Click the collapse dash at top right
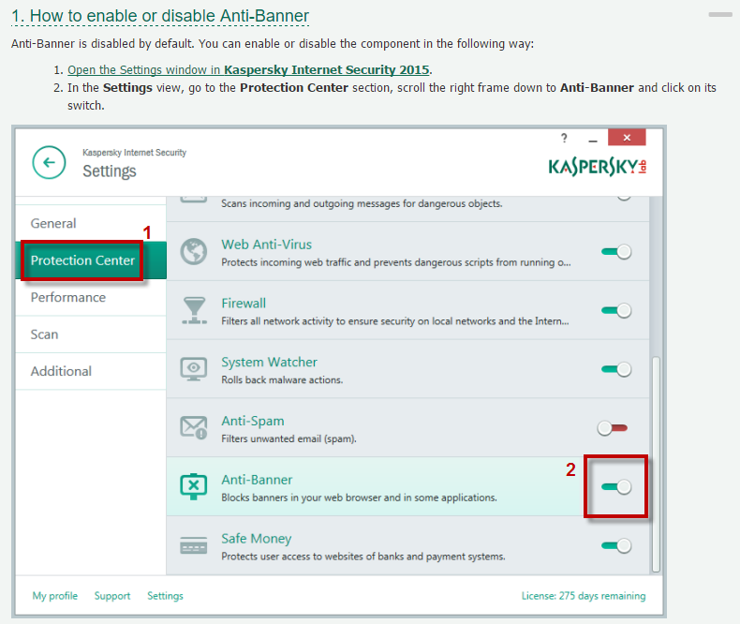The image size is (740, 624). [x=720, y=15]
